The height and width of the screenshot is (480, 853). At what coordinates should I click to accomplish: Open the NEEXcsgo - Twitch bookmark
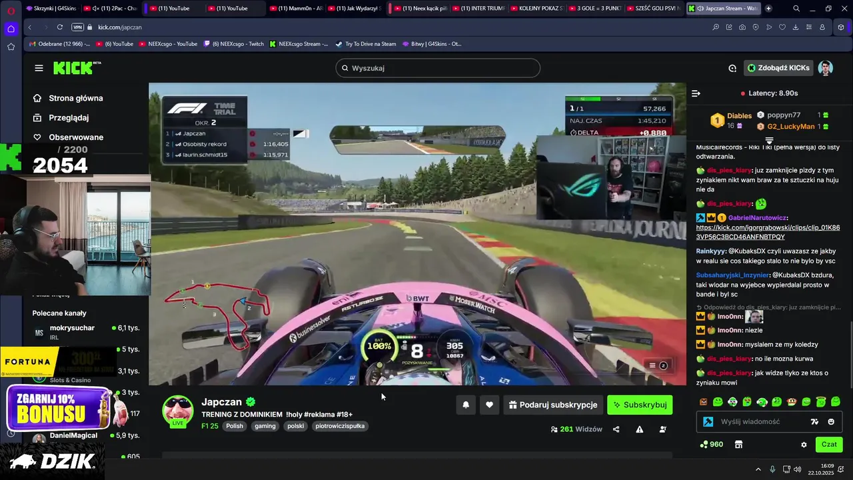pyautogui.click(x=233, y=44)
